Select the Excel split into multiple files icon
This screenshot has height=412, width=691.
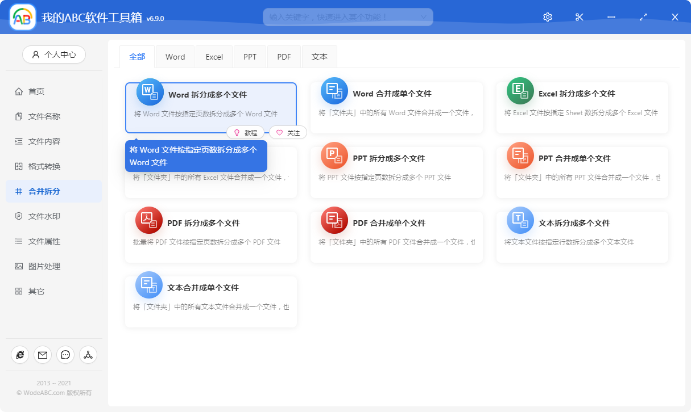520,91
